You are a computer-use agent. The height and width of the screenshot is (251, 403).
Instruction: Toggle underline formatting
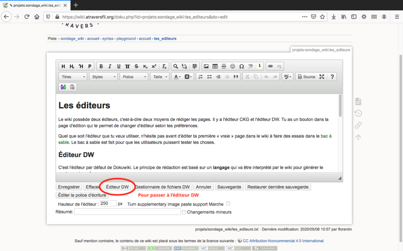119,67
